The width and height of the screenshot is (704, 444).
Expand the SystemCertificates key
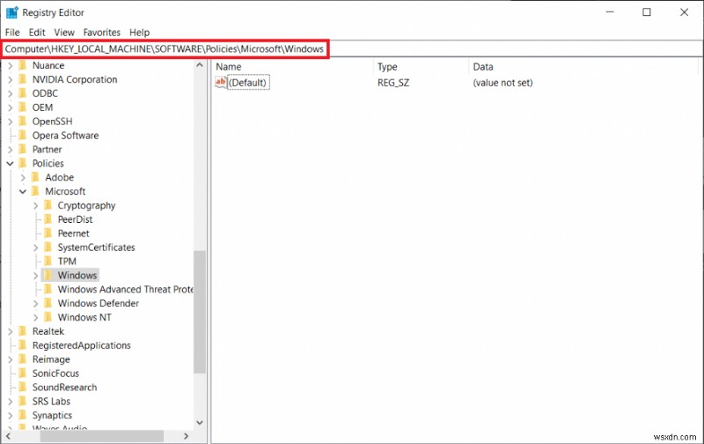click(35, 248)
